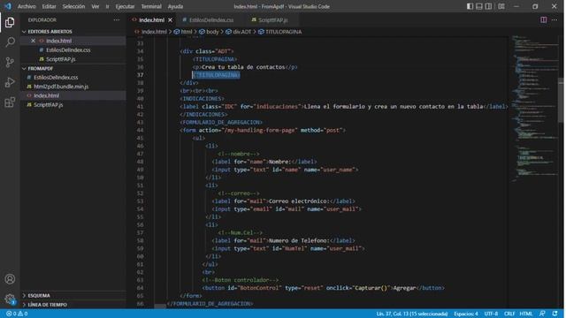Viewport: 566px width, 318px height.
Task: Open the Ver menu
Action: click(x=95, y=6)
